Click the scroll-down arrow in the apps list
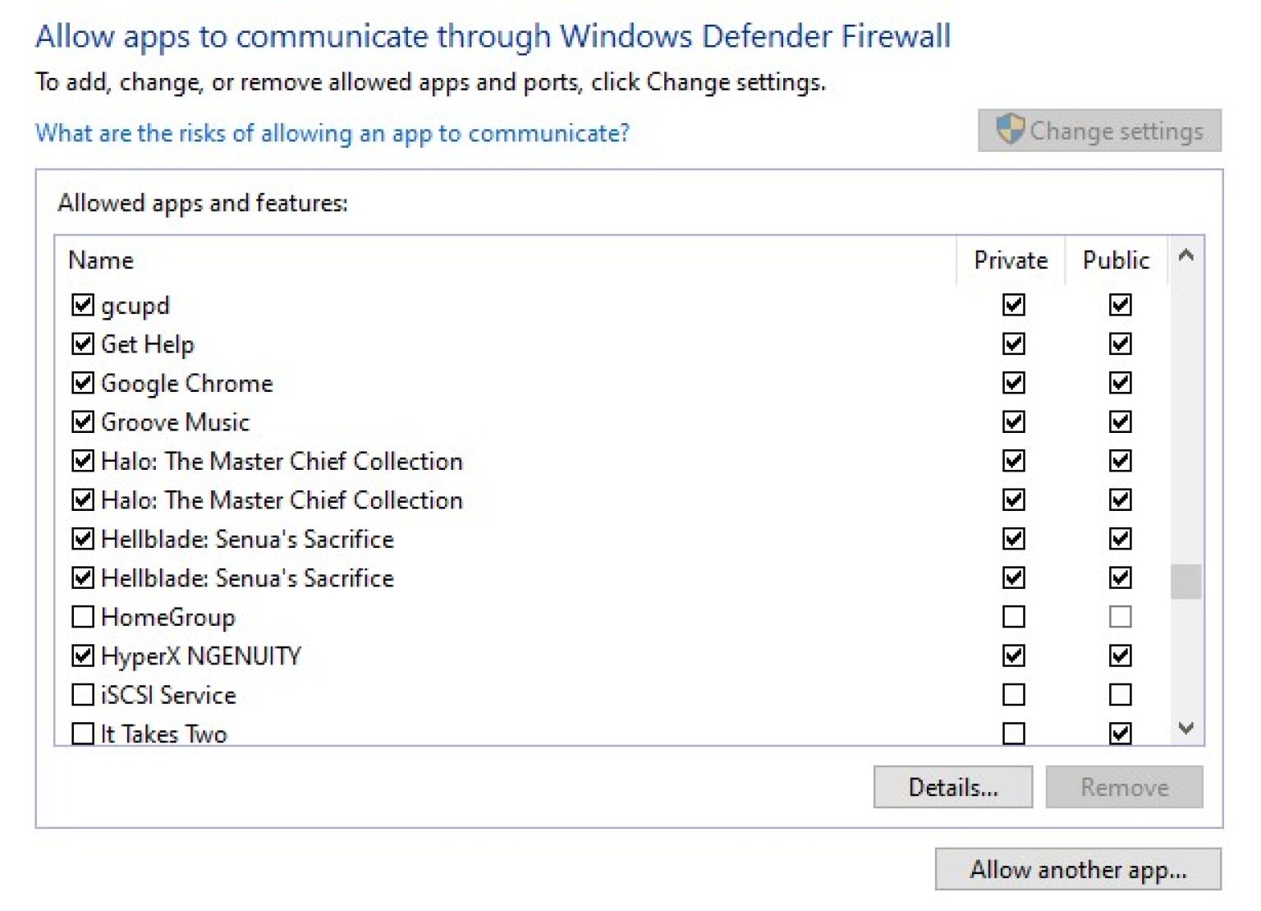The height and width of the screenshot is (911, 1261). tap(1185, 728)
